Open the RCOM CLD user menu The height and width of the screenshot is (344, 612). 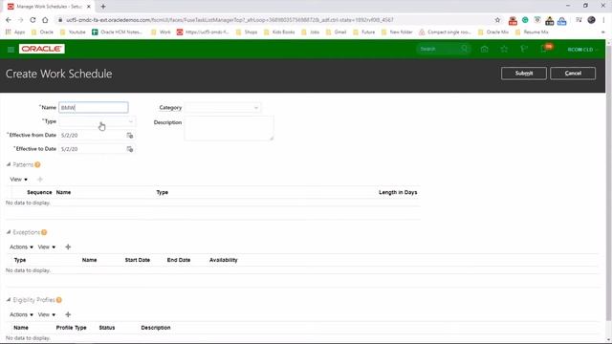point(582,50)
